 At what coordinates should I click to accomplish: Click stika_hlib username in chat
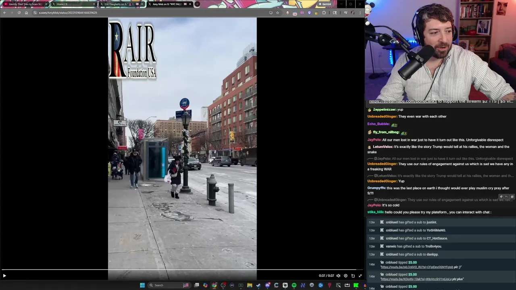[x=375, y=212]
